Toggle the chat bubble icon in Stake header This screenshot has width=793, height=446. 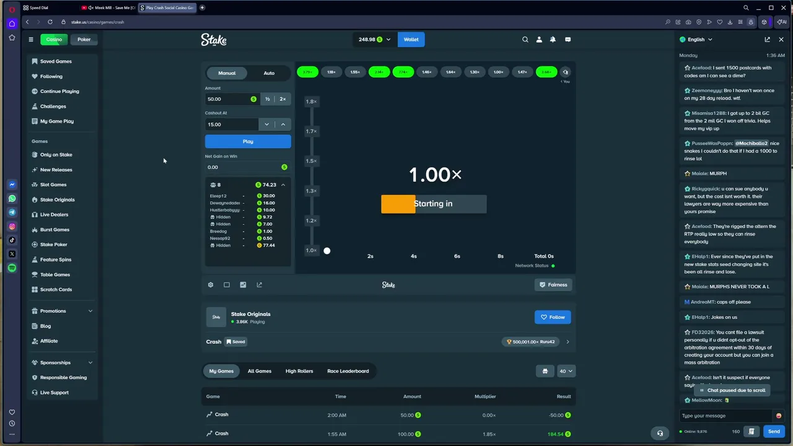coord(567,40)
